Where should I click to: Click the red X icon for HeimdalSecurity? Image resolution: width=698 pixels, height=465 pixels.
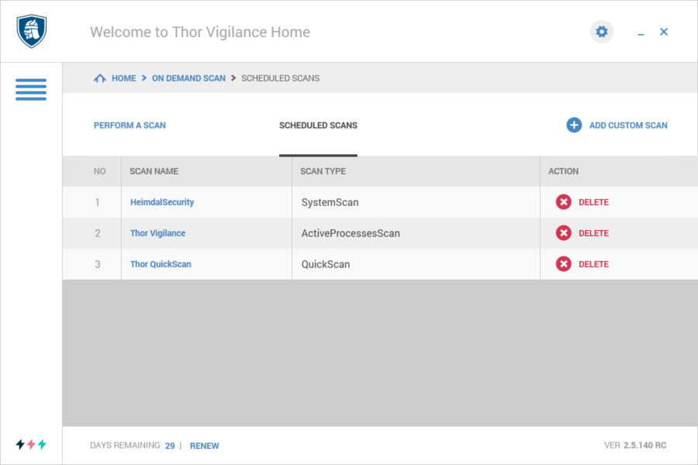(x=564, y=202)
